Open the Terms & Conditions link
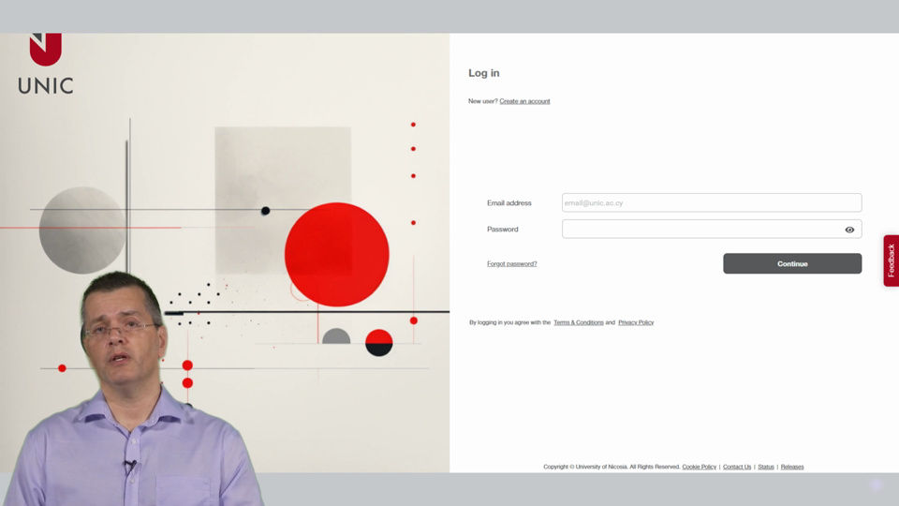The width and height of the screenshot is (899, 506). click(578, 322)
